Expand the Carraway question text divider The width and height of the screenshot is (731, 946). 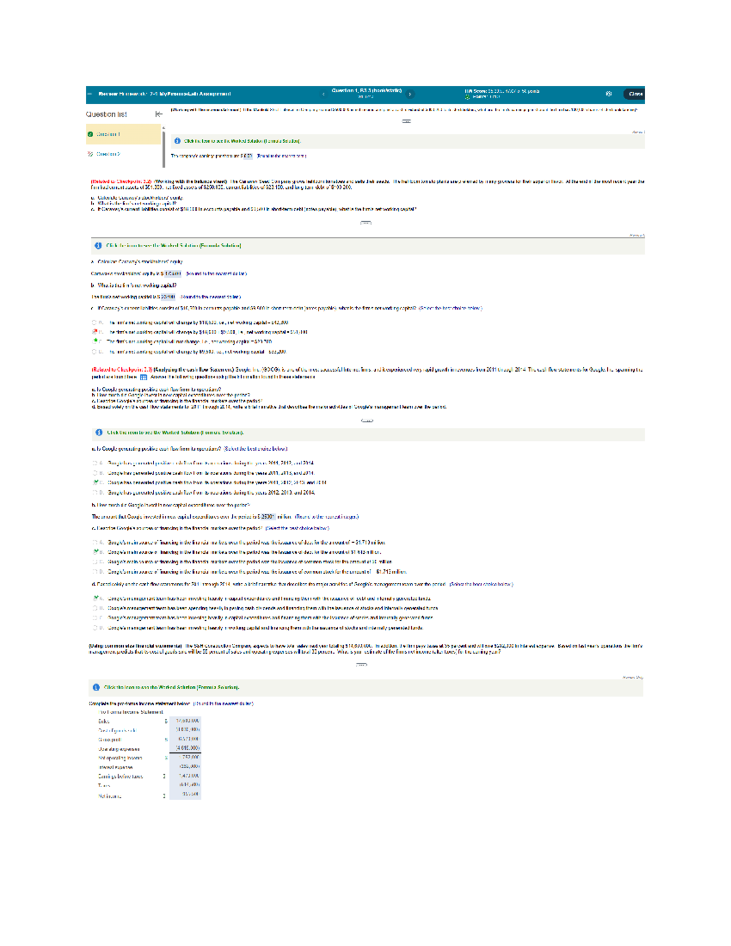365,223
